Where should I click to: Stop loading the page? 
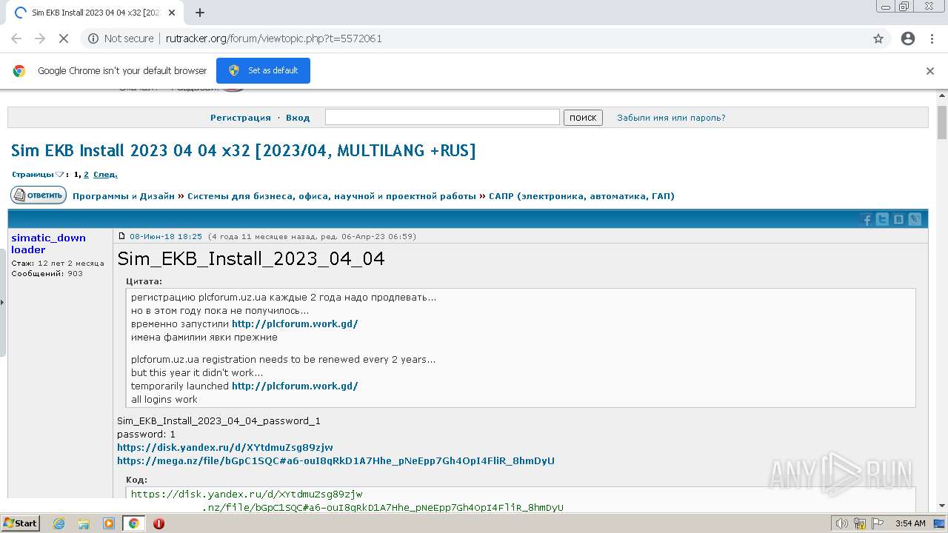point(64,38)
